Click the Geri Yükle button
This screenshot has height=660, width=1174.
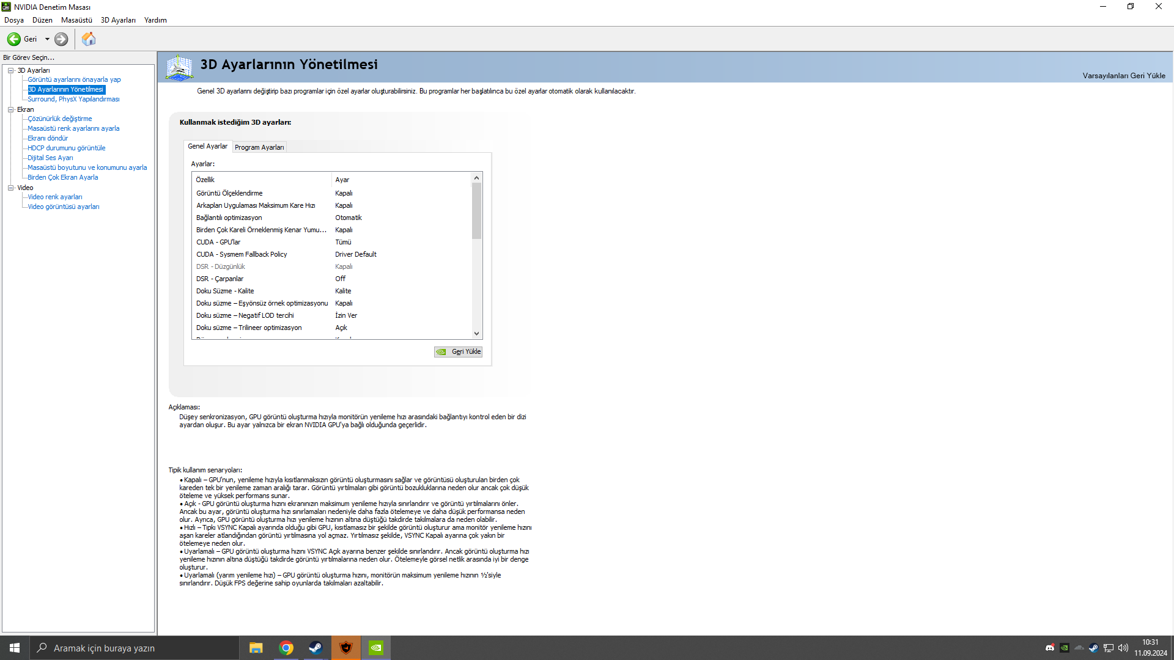coord(459,352)
